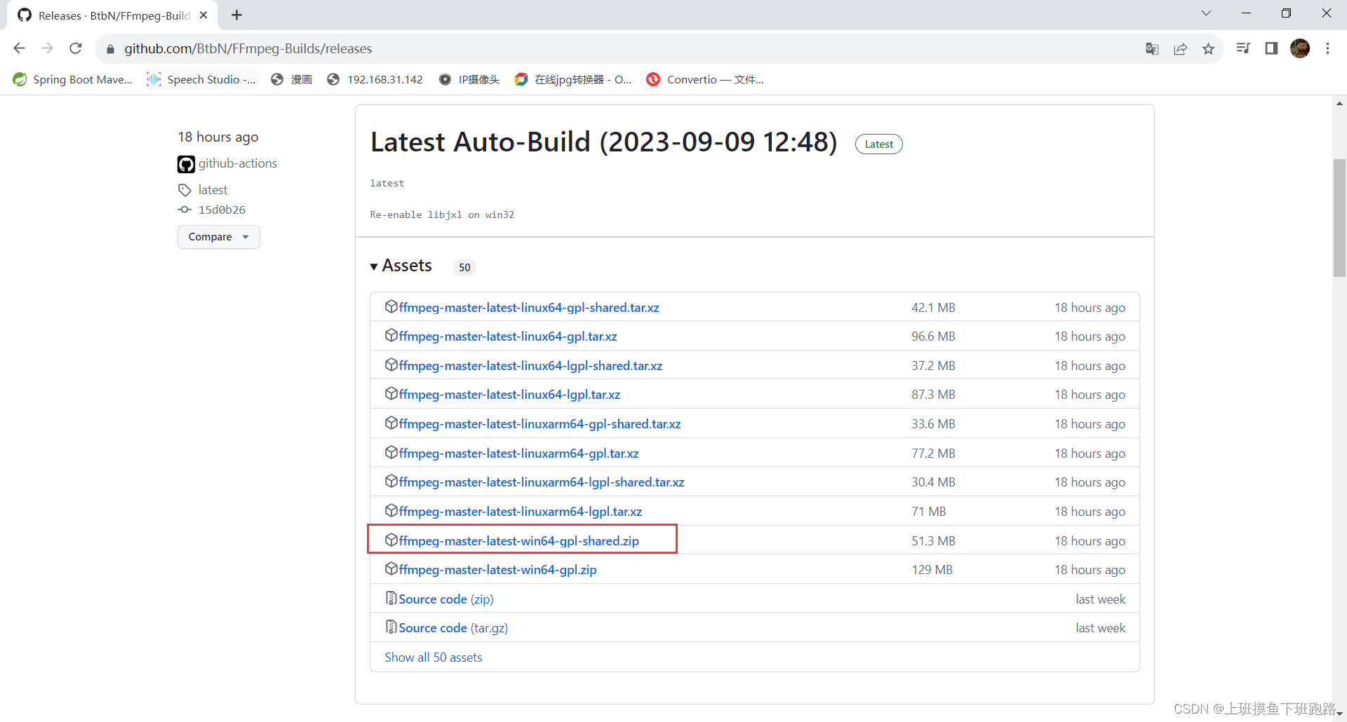Bookmark this page with the star icon
Screen dimensions: 1347x722
[x=1208, y=48]
